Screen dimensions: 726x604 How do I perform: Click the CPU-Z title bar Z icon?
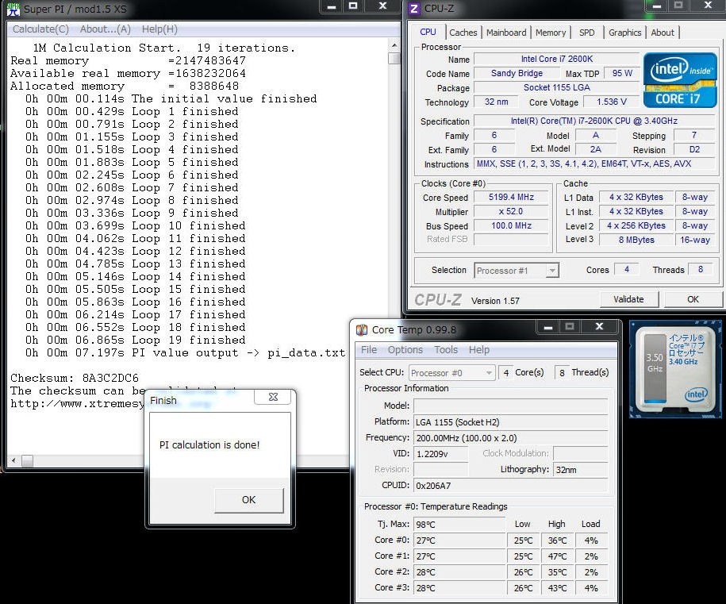[x=414, y=9]
